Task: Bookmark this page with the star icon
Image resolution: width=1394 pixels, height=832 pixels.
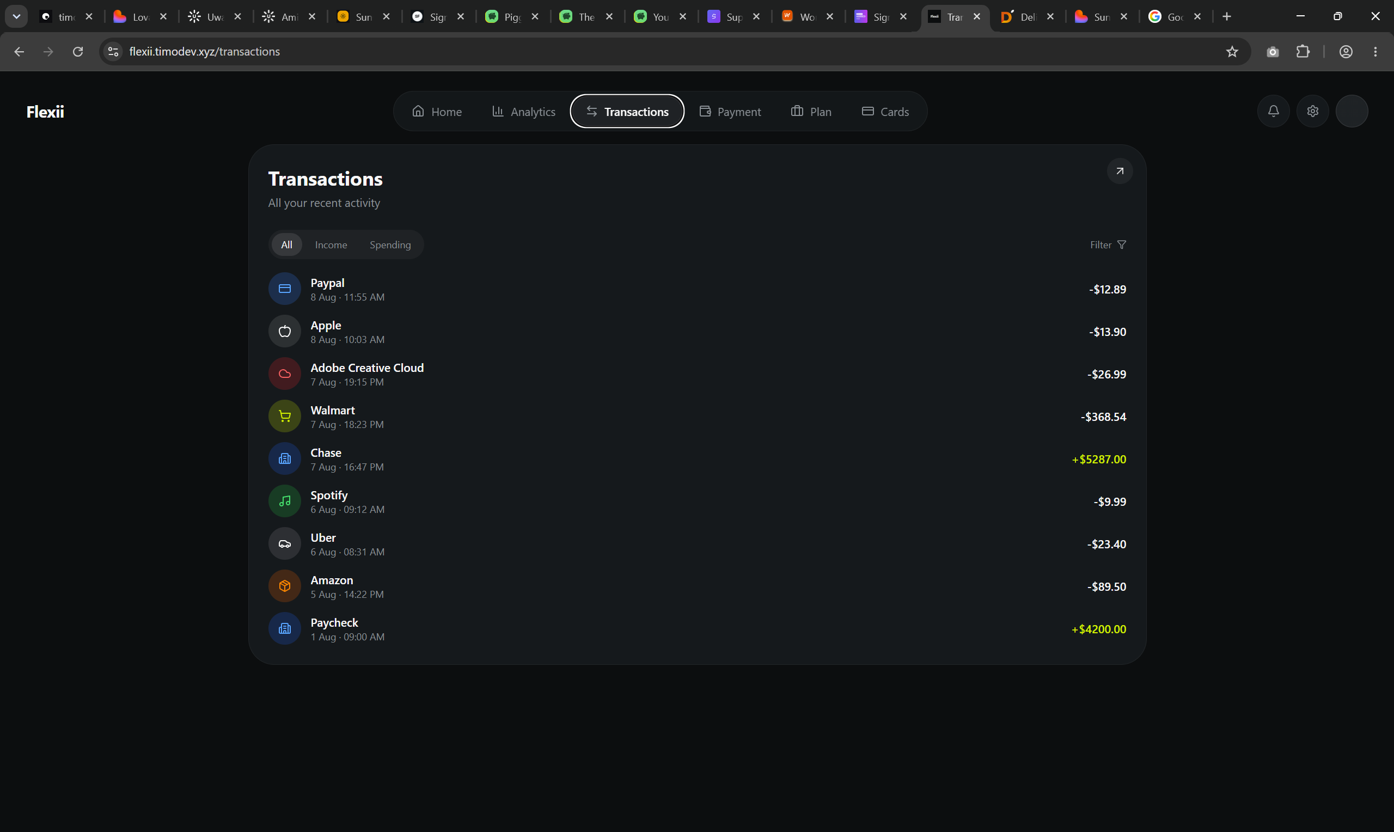Action: (x=1232, y=52)
